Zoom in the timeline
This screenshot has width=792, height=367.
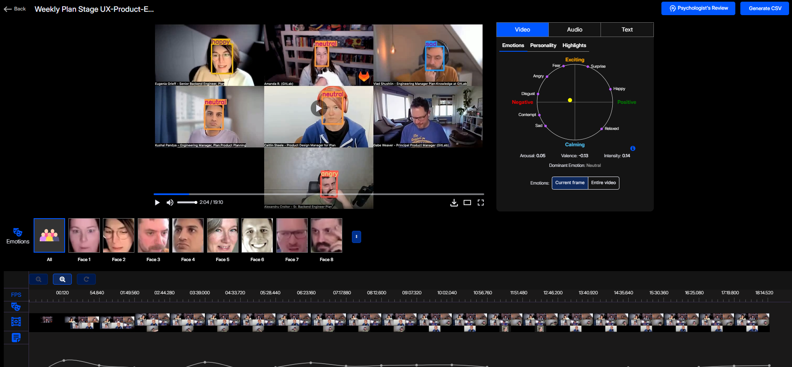point(62,279)
